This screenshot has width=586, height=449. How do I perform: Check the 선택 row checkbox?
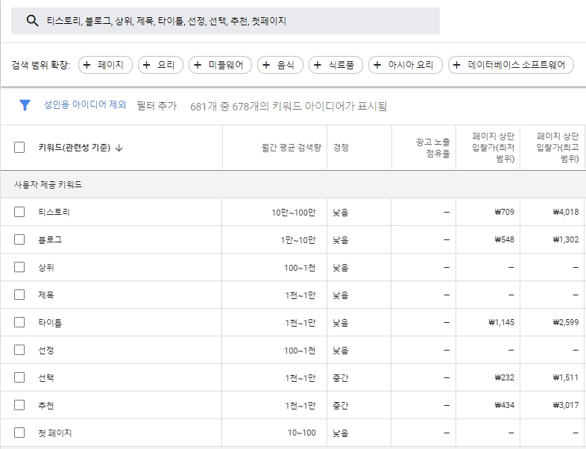point(19,377)
